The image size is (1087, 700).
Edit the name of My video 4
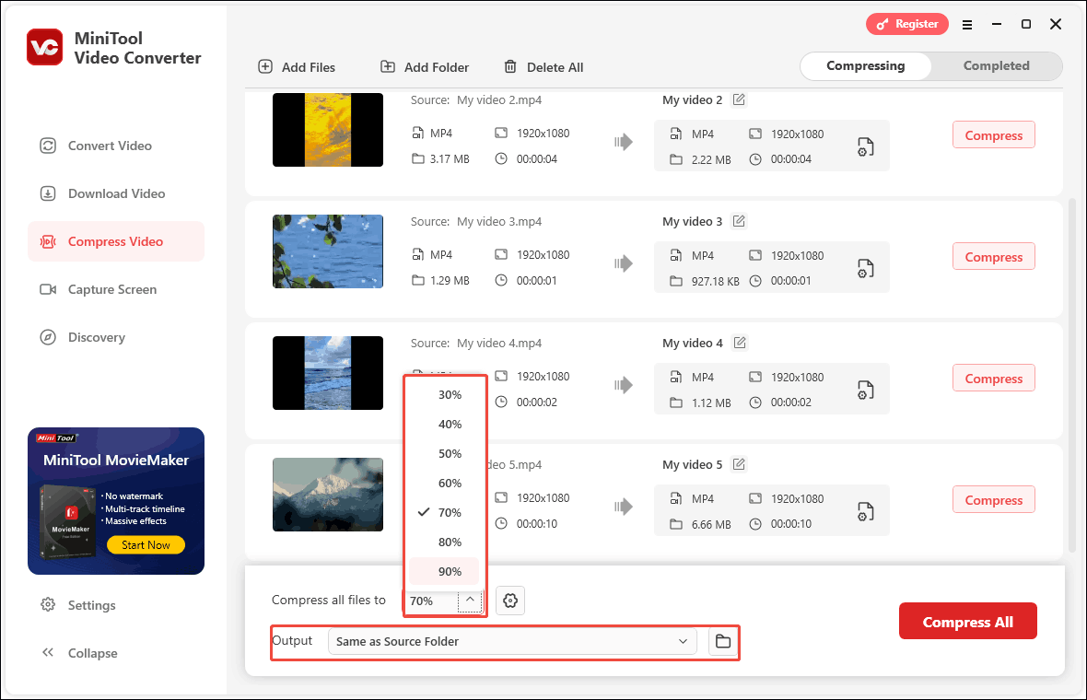click(740, 343)
